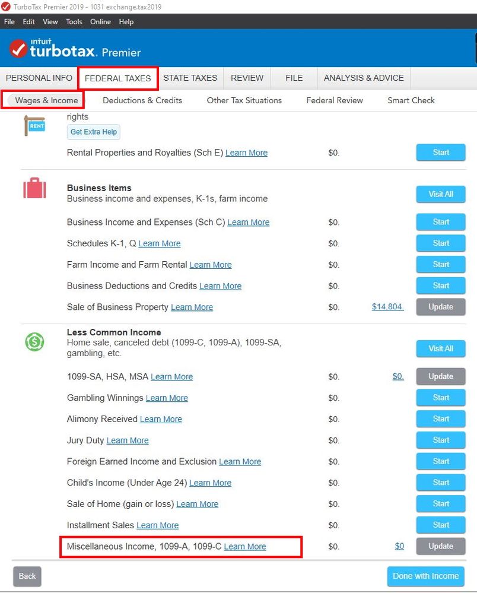The image size is (477, 593).
Task: Start Child's Income (Under Age 24)
Action: click(x=441, y=483)
